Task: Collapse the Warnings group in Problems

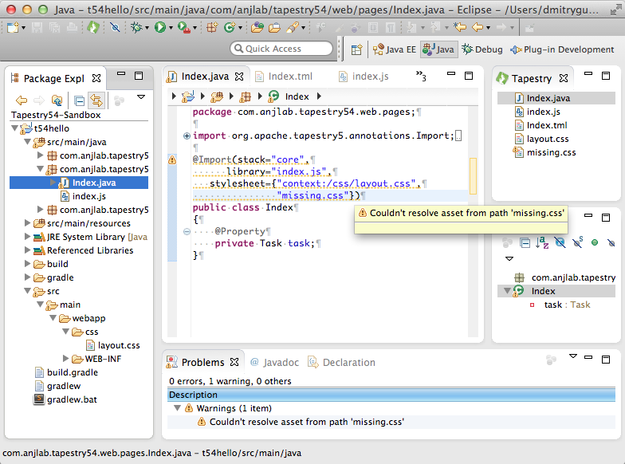Action: click(x=177, y=408)
